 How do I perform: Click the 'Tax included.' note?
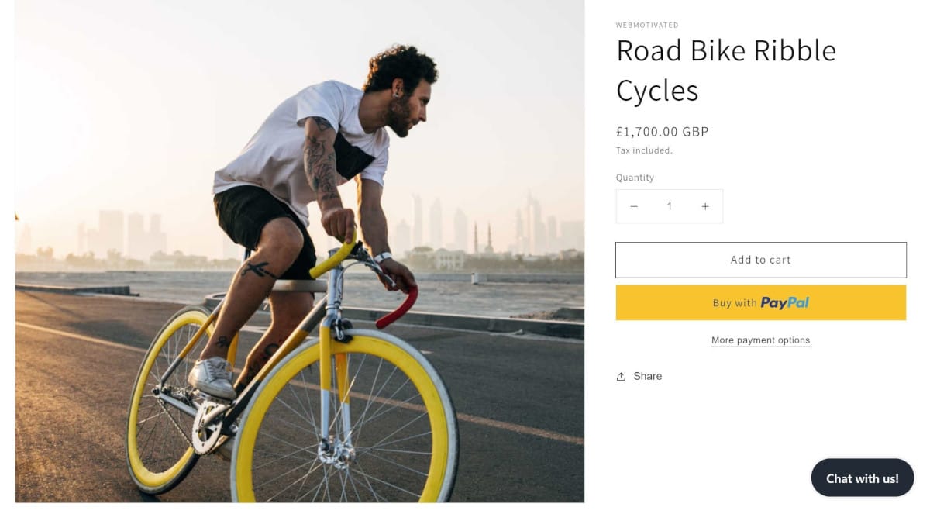pyautogui.click(x=644, y=150)
